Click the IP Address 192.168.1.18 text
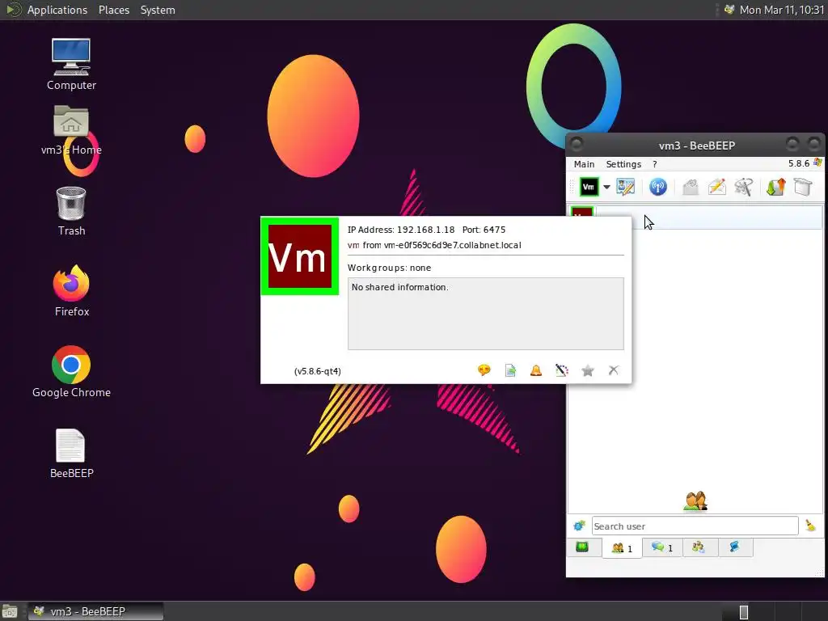Viewport: 828px width, 621px height. point(401,230)
